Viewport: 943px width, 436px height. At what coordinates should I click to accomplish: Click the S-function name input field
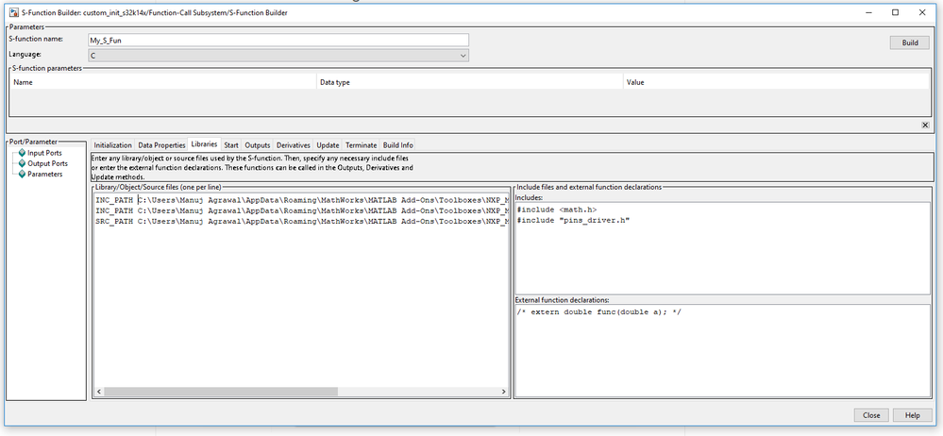tap(278, 40)
